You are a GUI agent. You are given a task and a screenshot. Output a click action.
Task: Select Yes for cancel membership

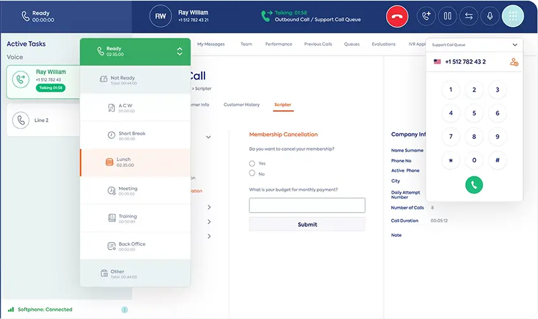click(252, 163)
